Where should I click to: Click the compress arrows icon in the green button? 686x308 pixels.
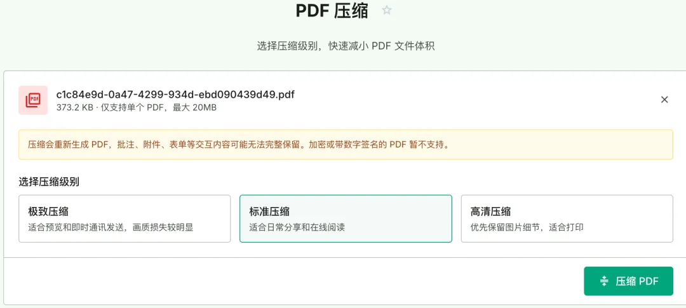click(604, 281)
